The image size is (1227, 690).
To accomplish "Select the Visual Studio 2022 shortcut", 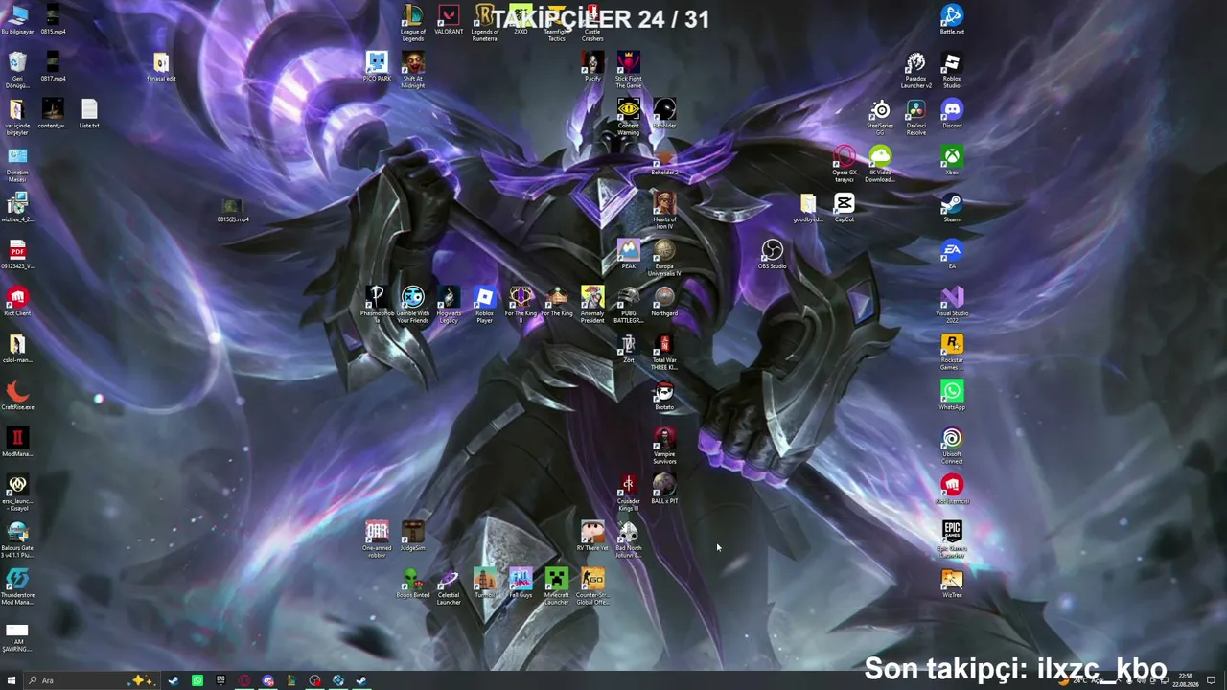I will coord(952,305).
